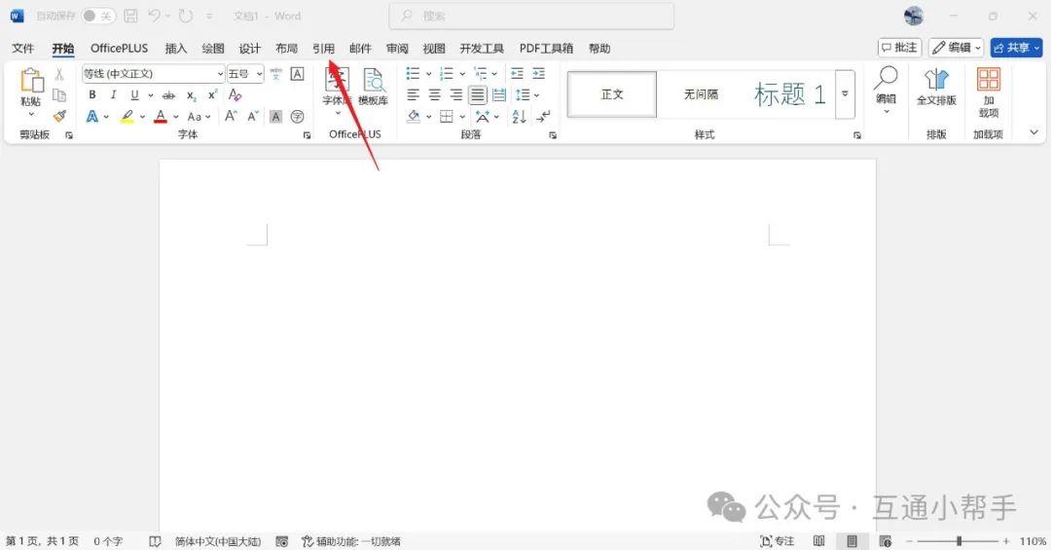Image resolution: width=1051 pixels, height=550 pixels.
Task: Click the red font color A button
Action: 161,117
